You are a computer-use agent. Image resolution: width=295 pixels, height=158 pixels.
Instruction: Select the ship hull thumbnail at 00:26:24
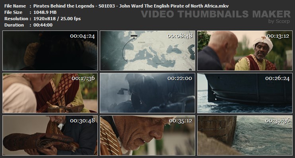click(x=245, y=93)
